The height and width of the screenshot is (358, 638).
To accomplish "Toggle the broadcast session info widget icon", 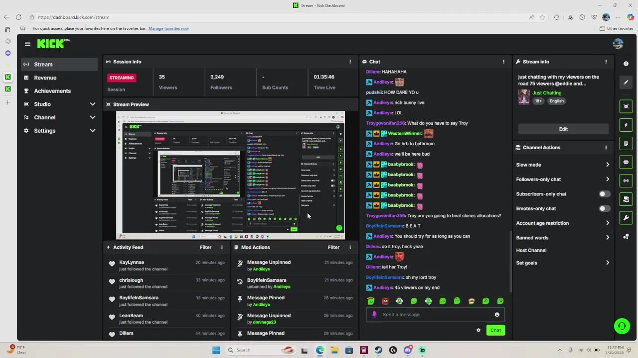I will [626, 180].
